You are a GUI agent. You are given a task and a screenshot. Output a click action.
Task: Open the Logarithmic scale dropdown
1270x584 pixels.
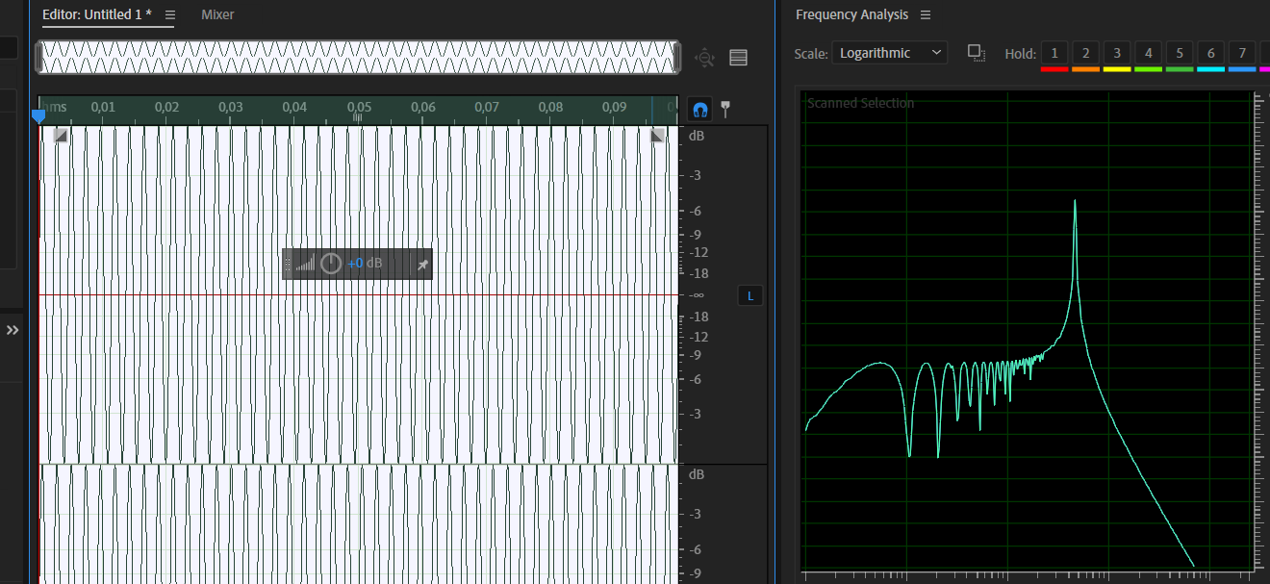click(x=889, y=53)
